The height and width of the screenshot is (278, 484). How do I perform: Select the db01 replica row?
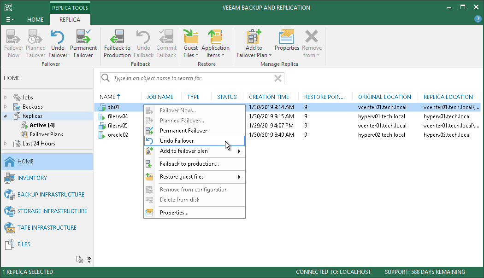287,107
